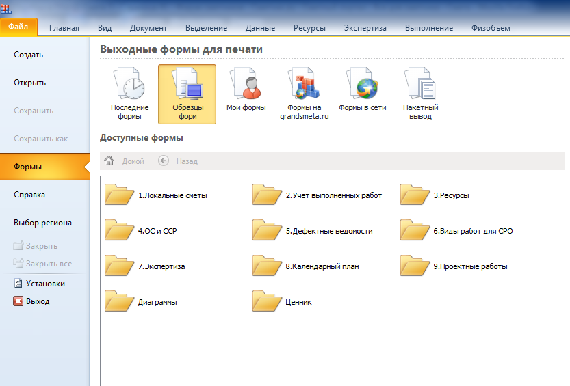Open folder 7.Экспертиза
This screenshot has width=570, height=386.
[145, 266]
